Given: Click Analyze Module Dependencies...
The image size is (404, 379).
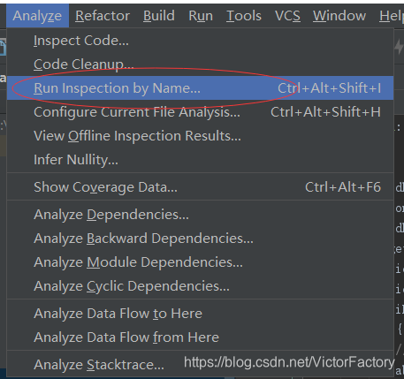Looking at the screenshot, I should pyautogui.click(x=200, y=262).
